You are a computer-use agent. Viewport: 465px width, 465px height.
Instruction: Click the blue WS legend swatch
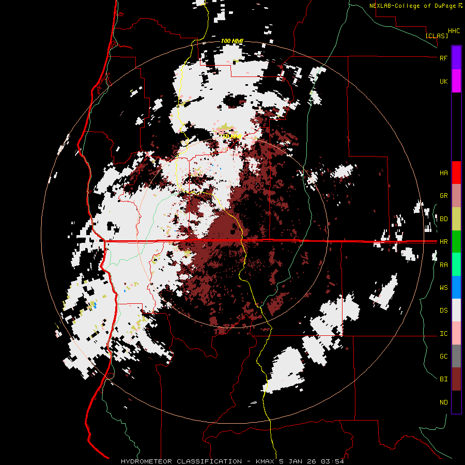pos(456,287)
